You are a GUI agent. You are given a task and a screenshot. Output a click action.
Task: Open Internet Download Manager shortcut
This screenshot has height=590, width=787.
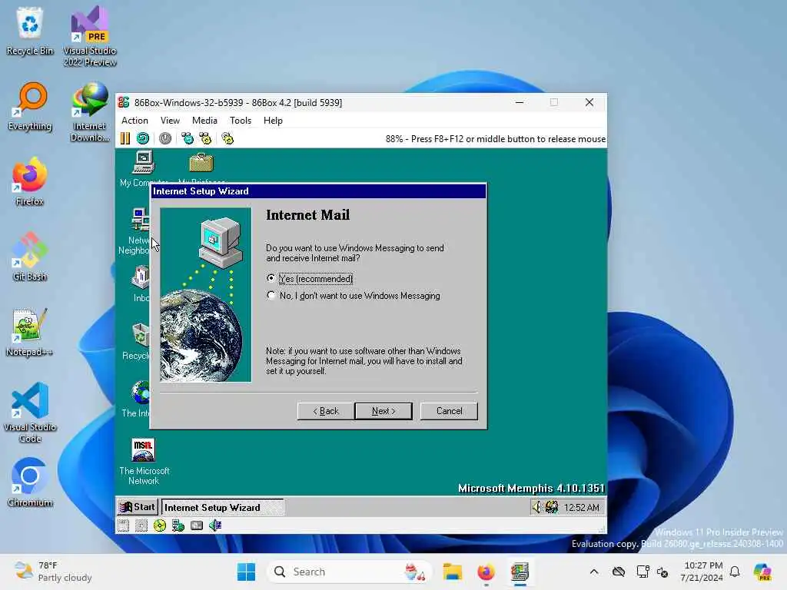[90, 112]
